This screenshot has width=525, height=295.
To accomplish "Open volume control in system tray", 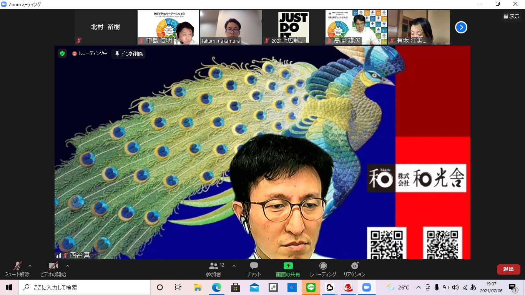I will coord(455,287).
